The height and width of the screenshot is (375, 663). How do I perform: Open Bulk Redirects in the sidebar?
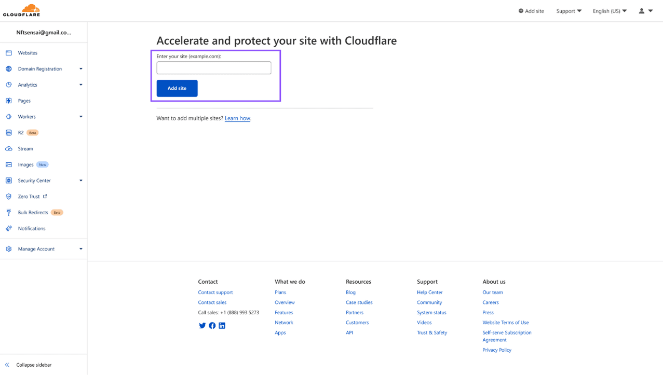point(33,213)
